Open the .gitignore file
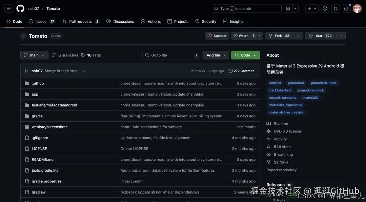366x202 pixels. point(40,138)
